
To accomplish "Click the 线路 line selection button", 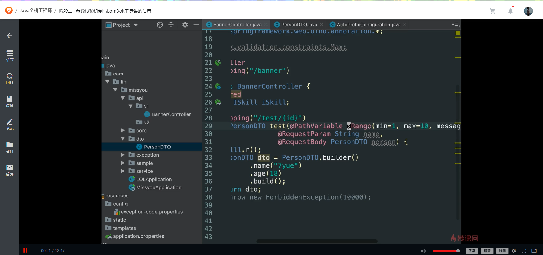I will tap(502, 251).
